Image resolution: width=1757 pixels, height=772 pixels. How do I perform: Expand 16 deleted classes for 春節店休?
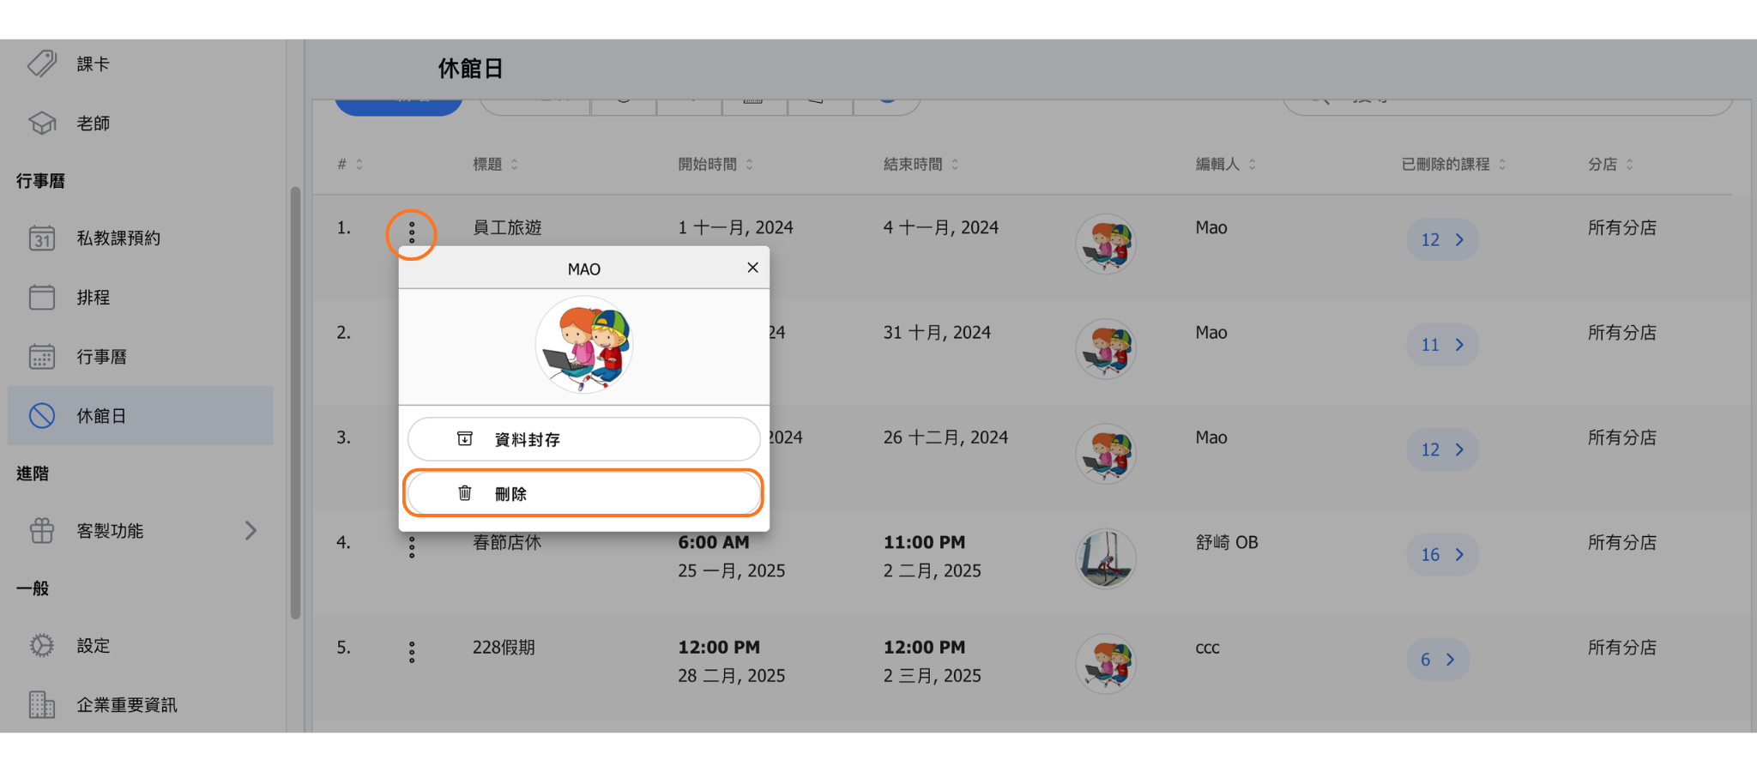[x=1442, y=555]
